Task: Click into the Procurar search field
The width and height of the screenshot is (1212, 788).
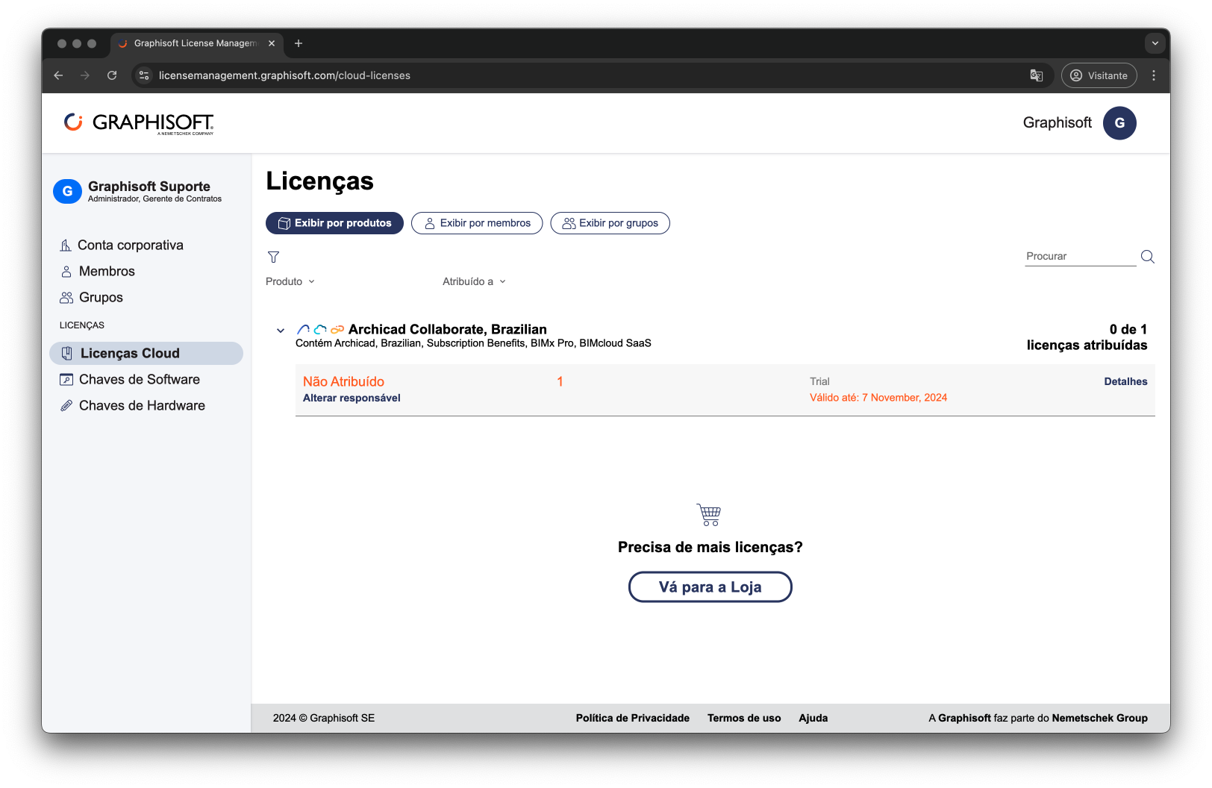Action: click(x=1081, y=256)
